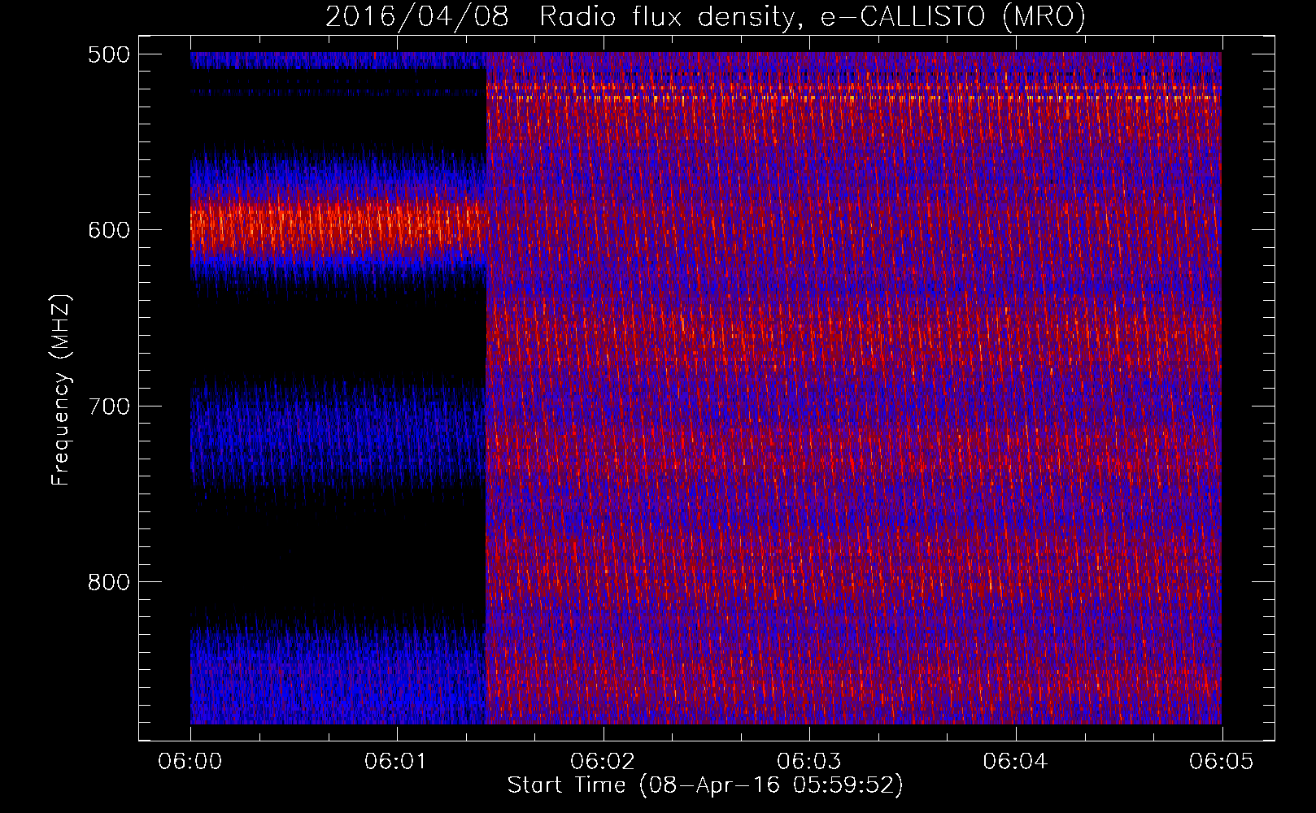Image resolution: width=1316 pixels, height=813 pixels.
Task: Click the 500 frequency tick label
Action: (109, 54)
